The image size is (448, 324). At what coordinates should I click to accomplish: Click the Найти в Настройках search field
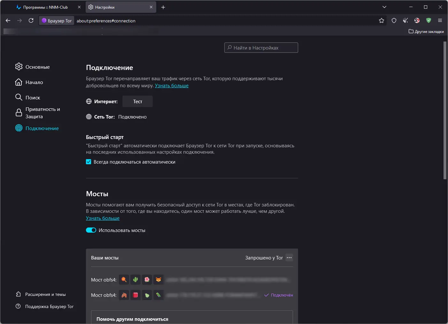pyautogui.click(x=261, y=48)
